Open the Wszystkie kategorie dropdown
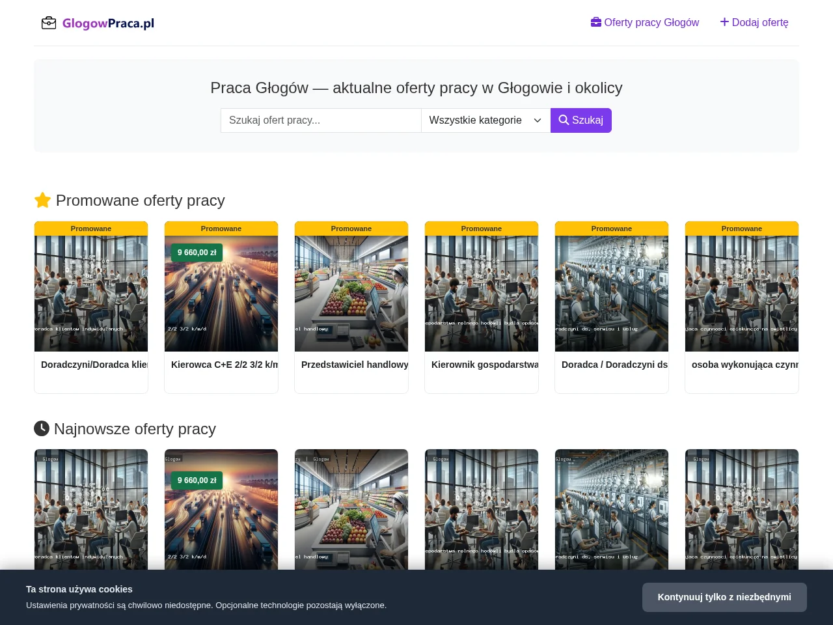 coord(485,120)
